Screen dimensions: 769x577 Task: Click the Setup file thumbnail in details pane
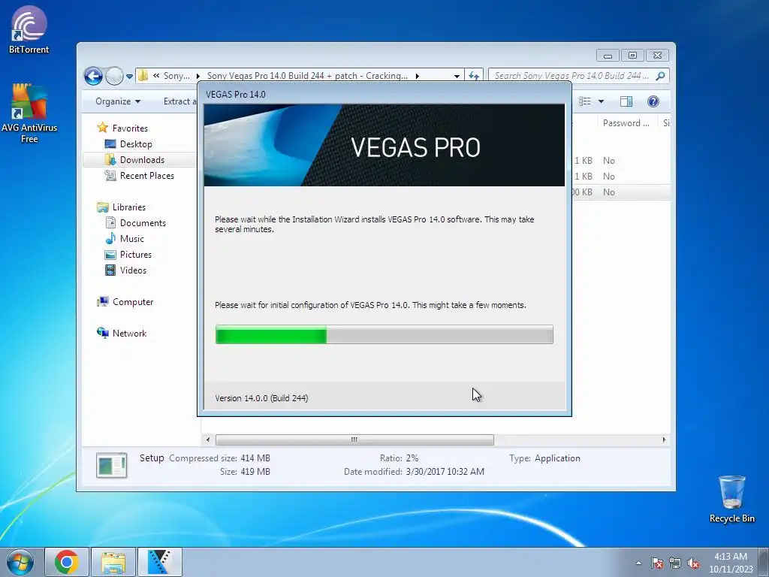pos(112,465)
